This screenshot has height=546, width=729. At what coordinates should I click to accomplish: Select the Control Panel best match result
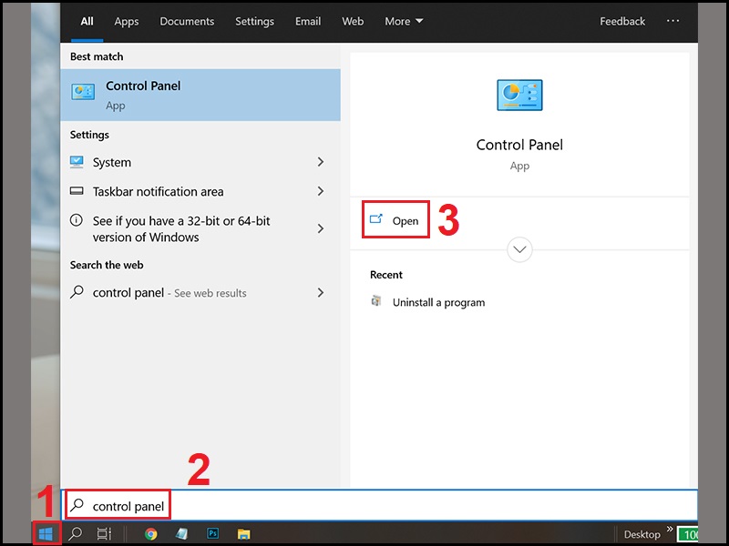tap(200, 95)
